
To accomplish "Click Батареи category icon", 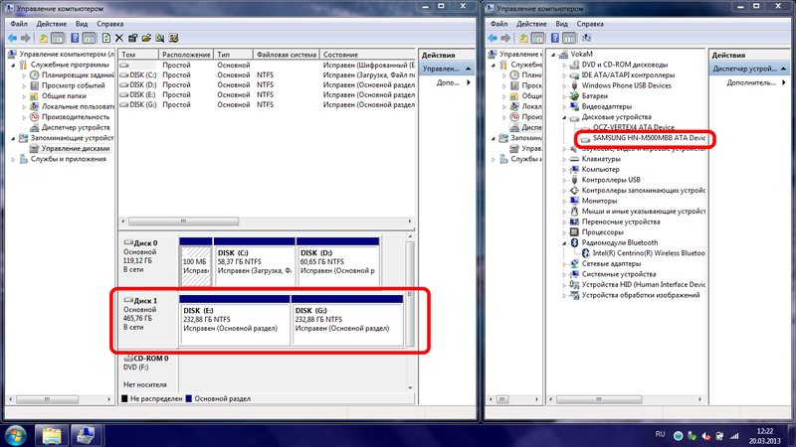I will pyautogui.click(x=574, y=95).
